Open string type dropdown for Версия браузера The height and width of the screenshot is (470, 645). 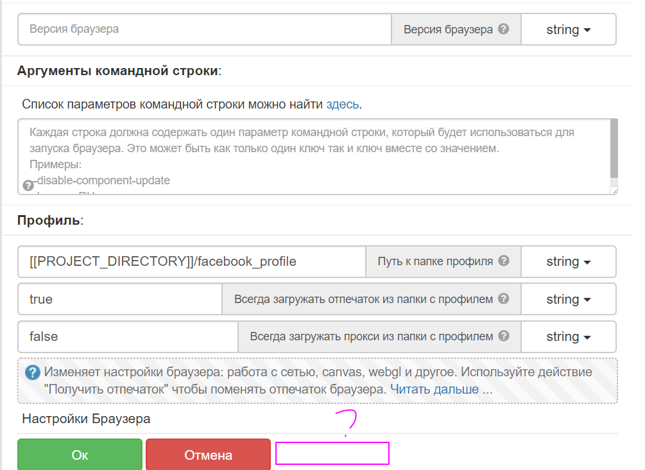tap(568, 30)
